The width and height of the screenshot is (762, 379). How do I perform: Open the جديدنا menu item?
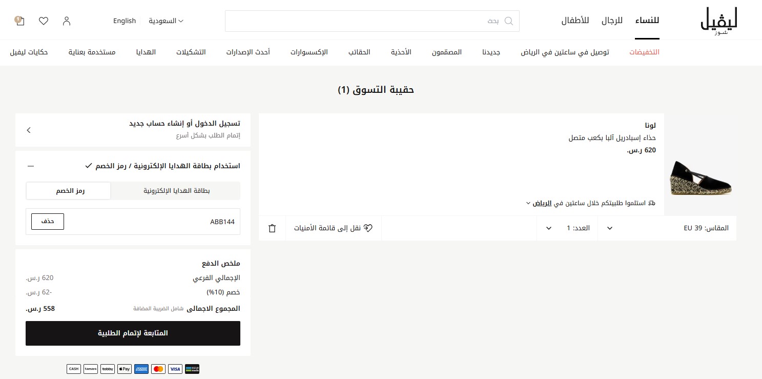pyautogui.click(x=491, y=52)
